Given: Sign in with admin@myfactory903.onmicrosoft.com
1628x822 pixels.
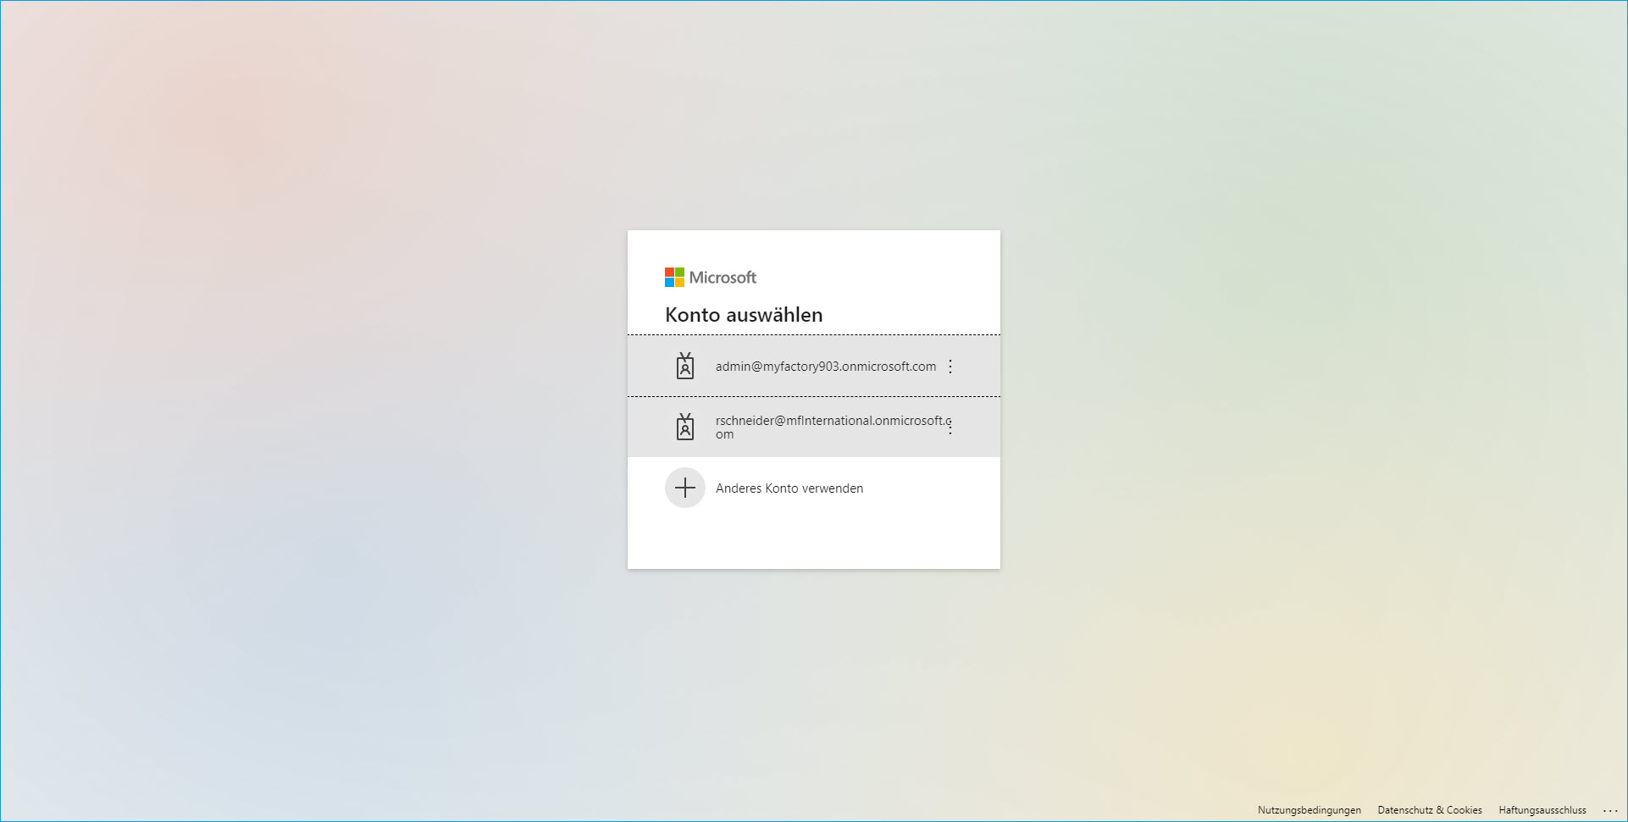Looking at the screenshot, I should [814, 367].
